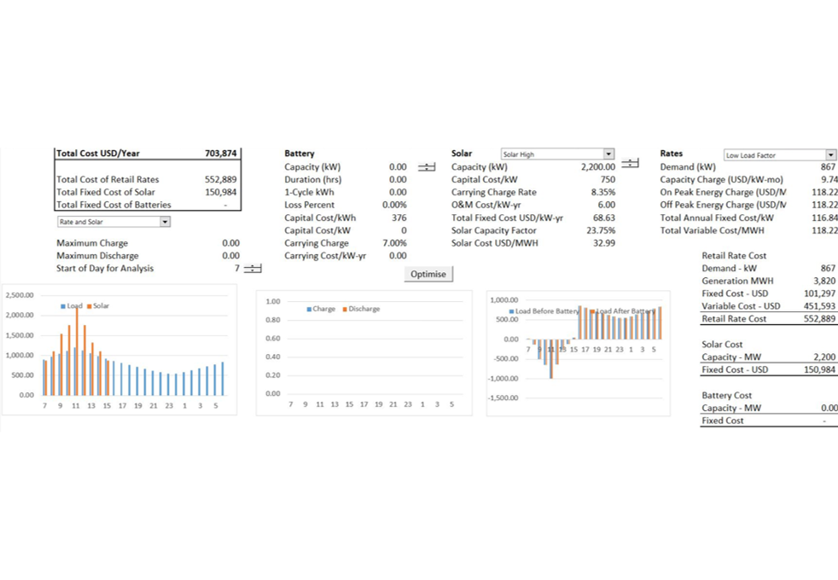Select Total Annual Fixed Cost/kW value
Viewport: 838px width, 580px height.
coord(824,217)
